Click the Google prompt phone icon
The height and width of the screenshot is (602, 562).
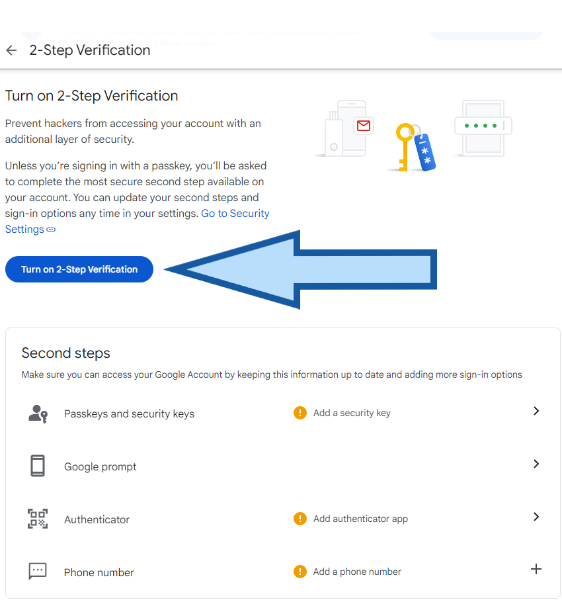[x=38, y=466]
